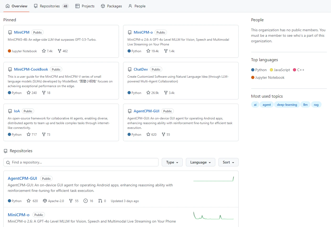The image size is (331, 227).
Task: Expand the Language filter dropdown
Action: [200, 162]
